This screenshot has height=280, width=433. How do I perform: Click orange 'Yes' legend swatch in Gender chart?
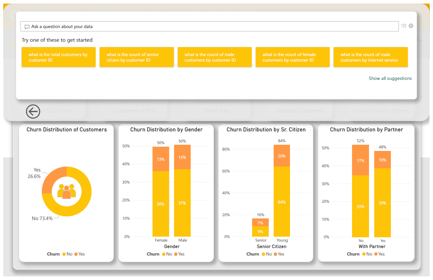pyautogui.click(x=176, y=254)
